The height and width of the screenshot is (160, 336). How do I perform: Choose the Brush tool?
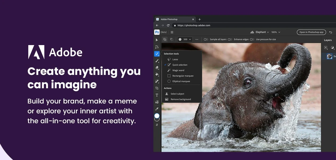(157, 61)
